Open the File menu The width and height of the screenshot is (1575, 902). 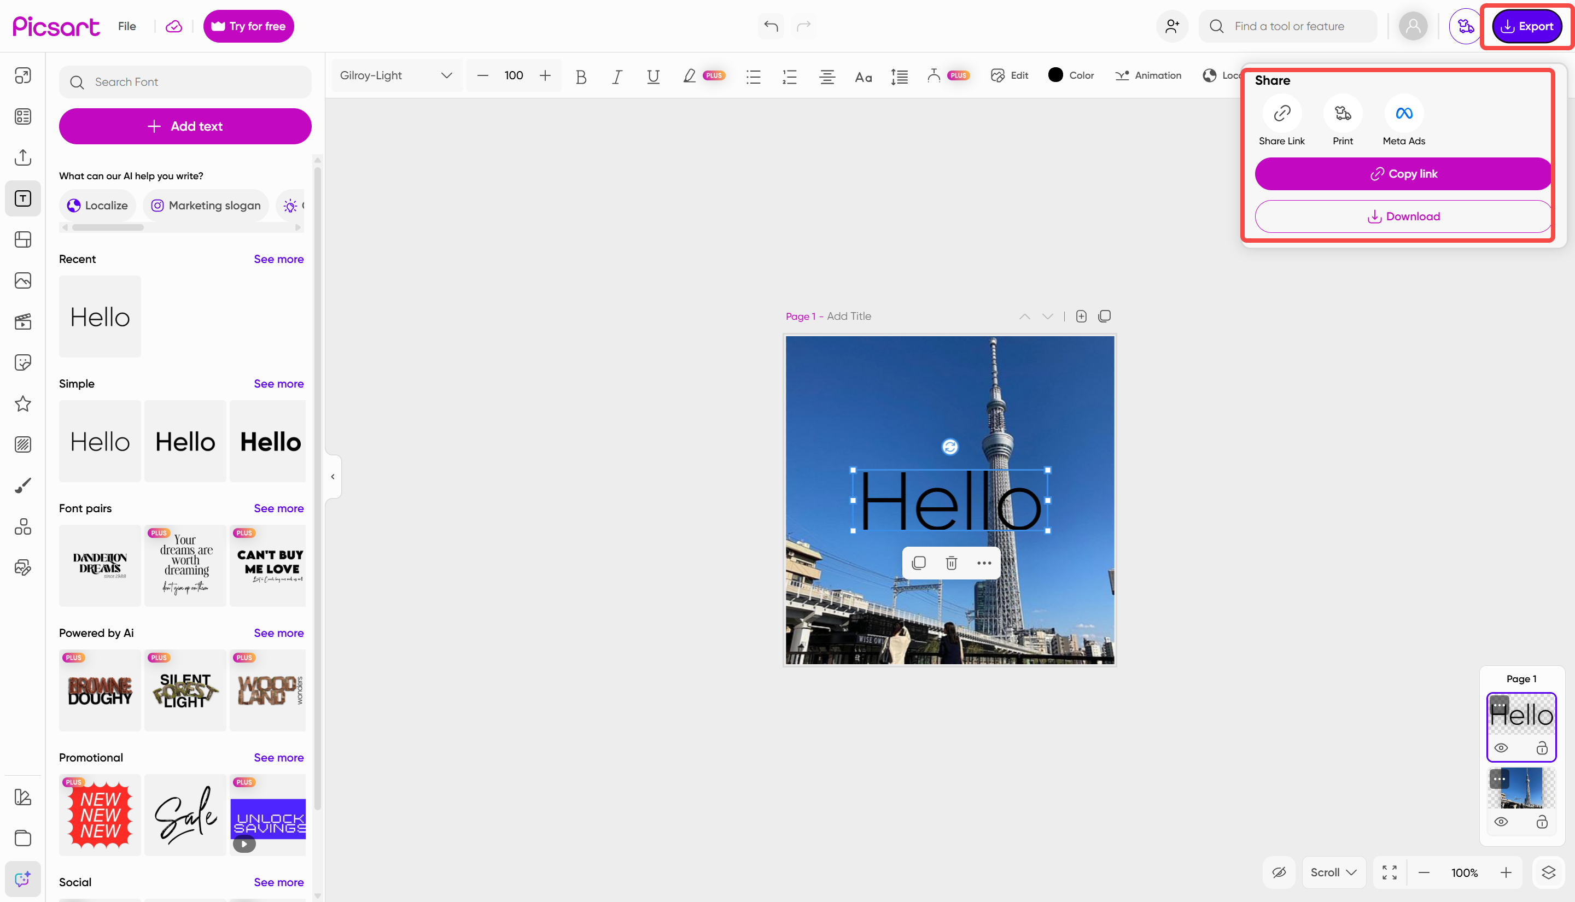click(x=127, y=26)
